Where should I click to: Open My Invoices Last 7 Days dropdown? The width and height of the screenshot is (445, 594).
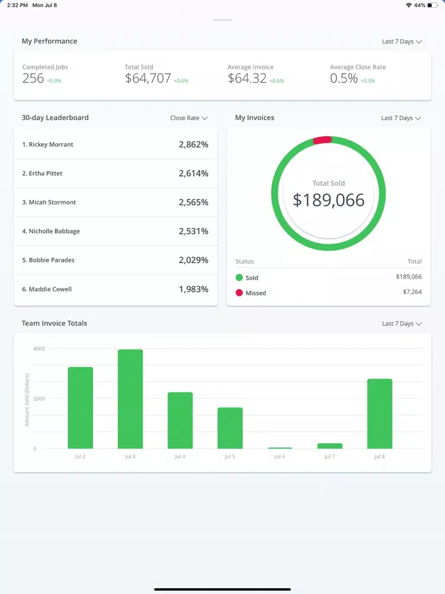point(401,118)
